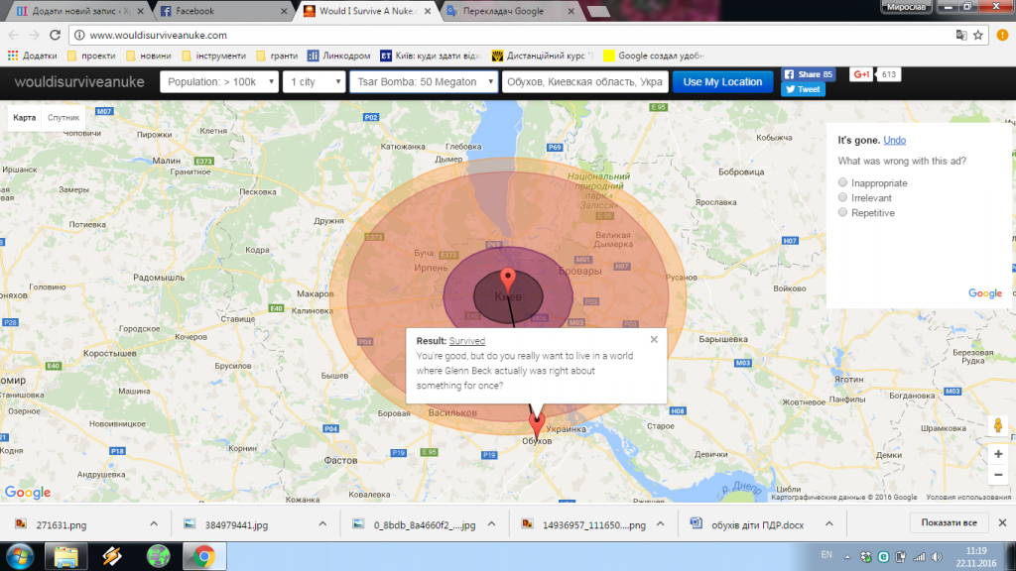
Task: Open the Линкодром bookmark
Action: tap(339, 56)
